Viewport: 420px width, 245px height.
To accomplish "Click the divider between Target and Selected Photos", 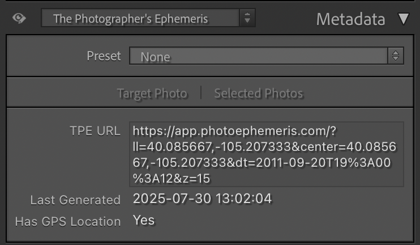I will tap(201, 93).
